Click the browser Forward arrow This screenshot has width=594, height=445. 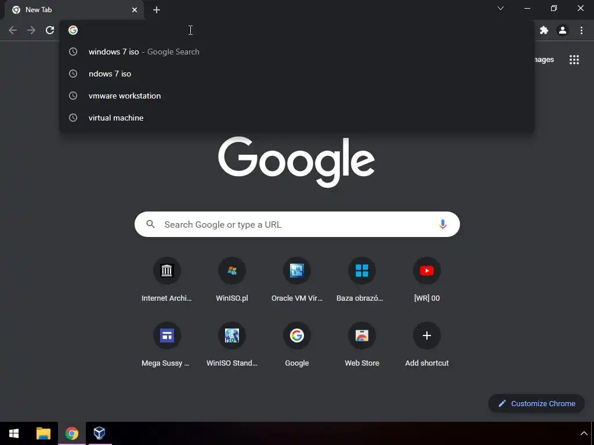tap(31, 30)
